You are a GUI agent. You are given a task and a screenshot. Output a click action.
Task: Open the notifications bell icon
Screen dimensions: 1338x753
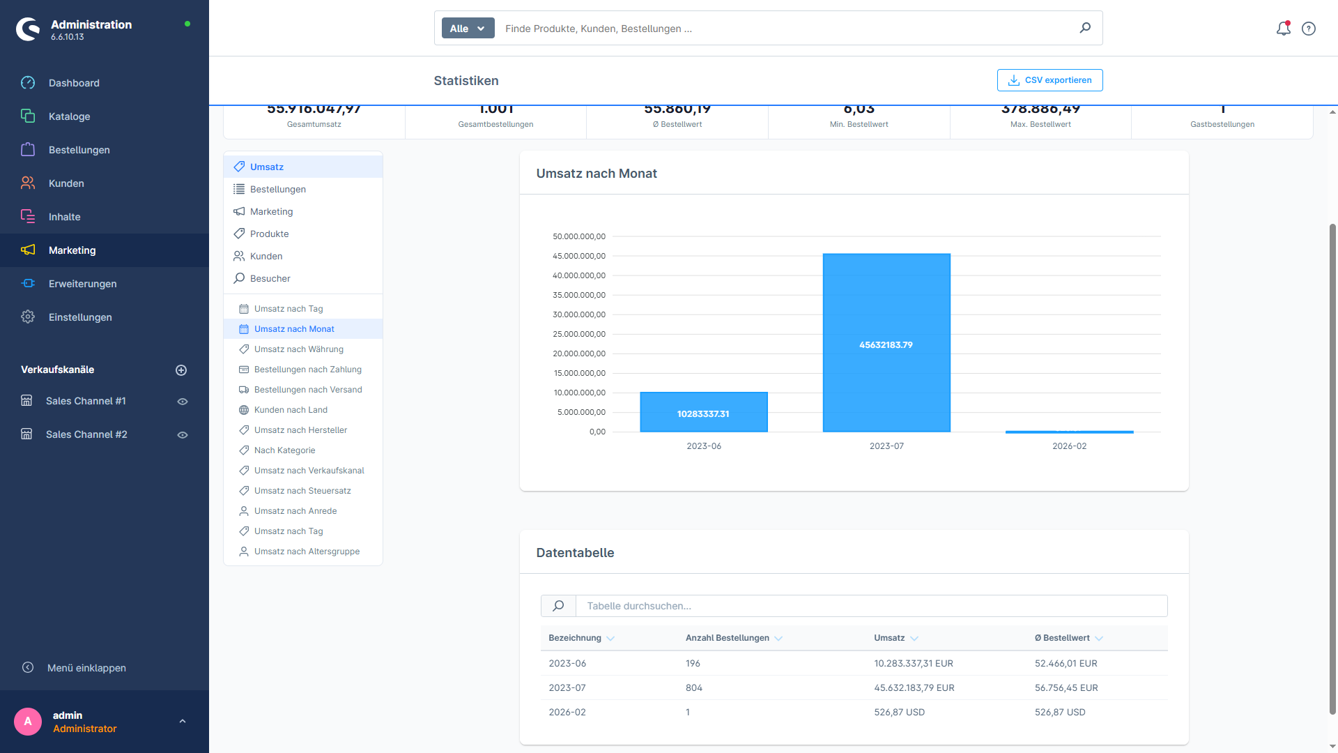[1283, 29]
